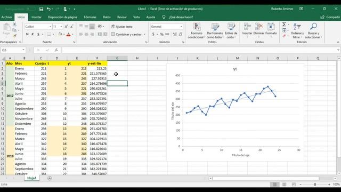Align cell text to the top
This screenshot has height=192, width=341.
click(81, 26)
